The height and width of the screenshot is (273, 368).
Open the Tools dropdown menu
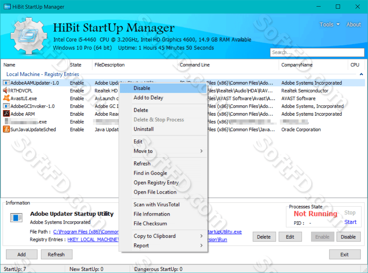pyautogui.click(x=330, y=25)
